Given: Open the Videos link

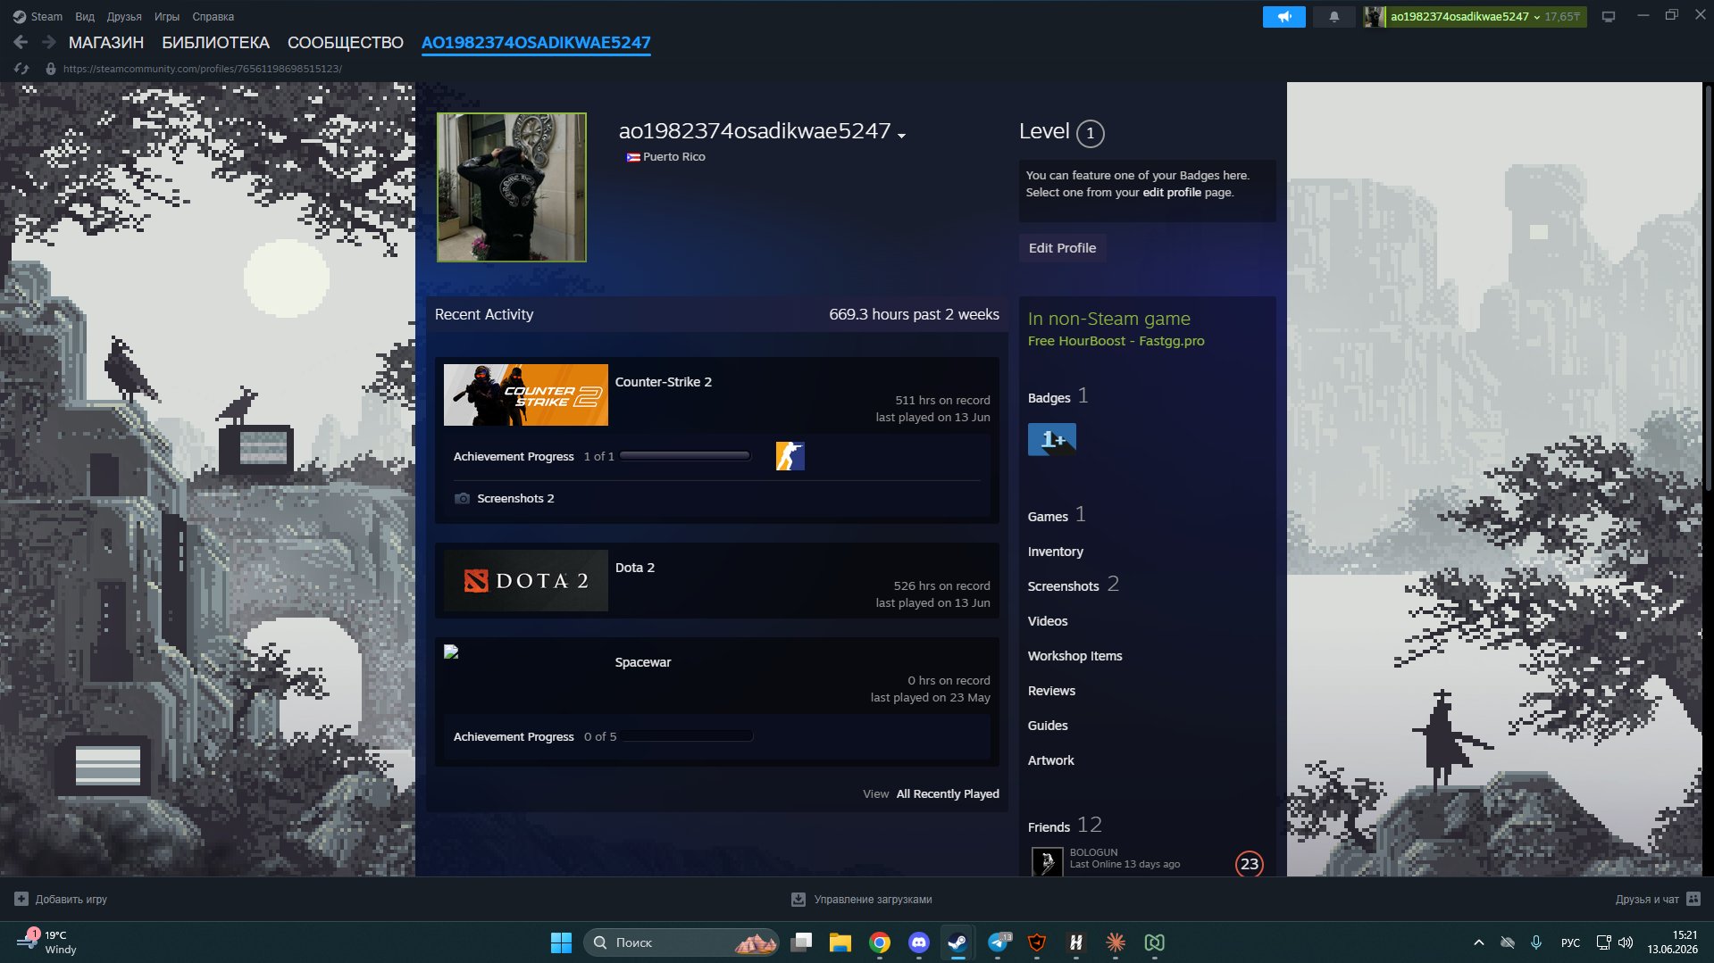Looking at the screenshot, I should point(1048,621).
